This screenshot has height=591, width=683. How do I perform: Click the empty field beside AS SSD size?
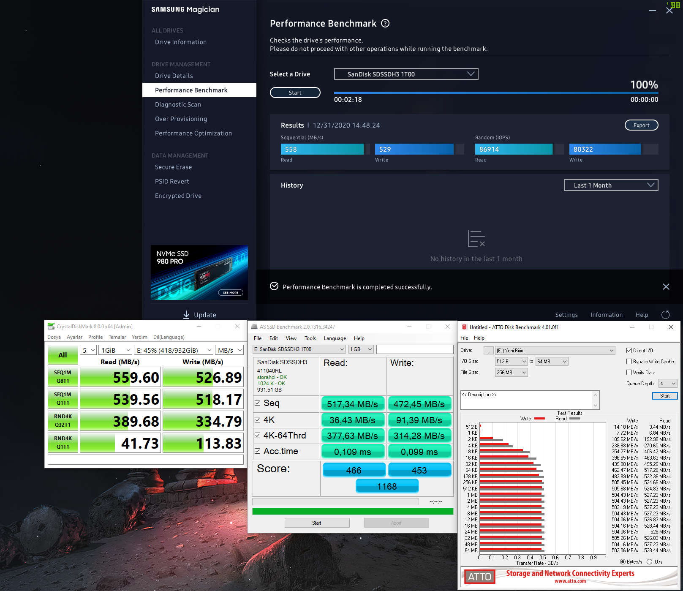coord(415,349)
